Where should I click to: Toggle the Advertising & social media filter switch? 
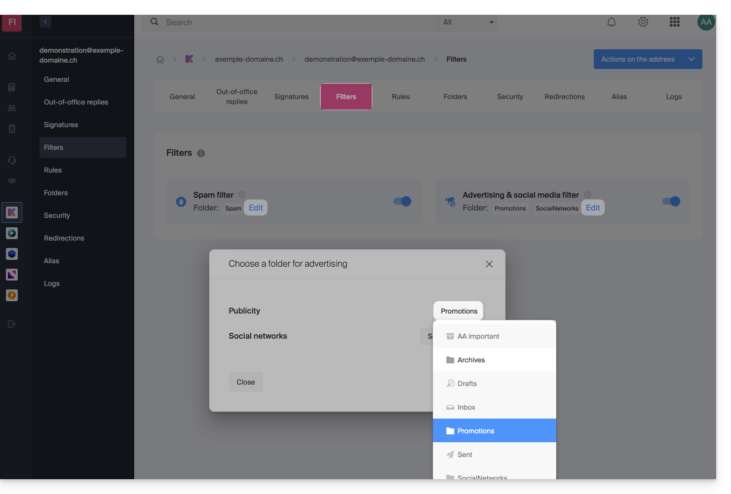coord(671,201)
